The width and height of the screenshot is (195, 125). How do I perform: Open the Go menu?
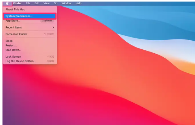pos(55,3)
